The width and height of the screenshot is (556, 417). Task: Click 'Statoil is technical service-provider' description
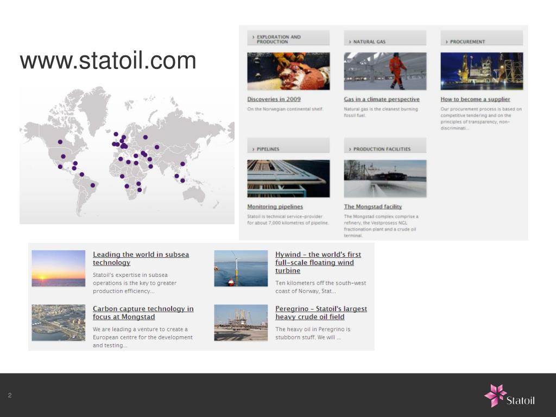(288, 219)
